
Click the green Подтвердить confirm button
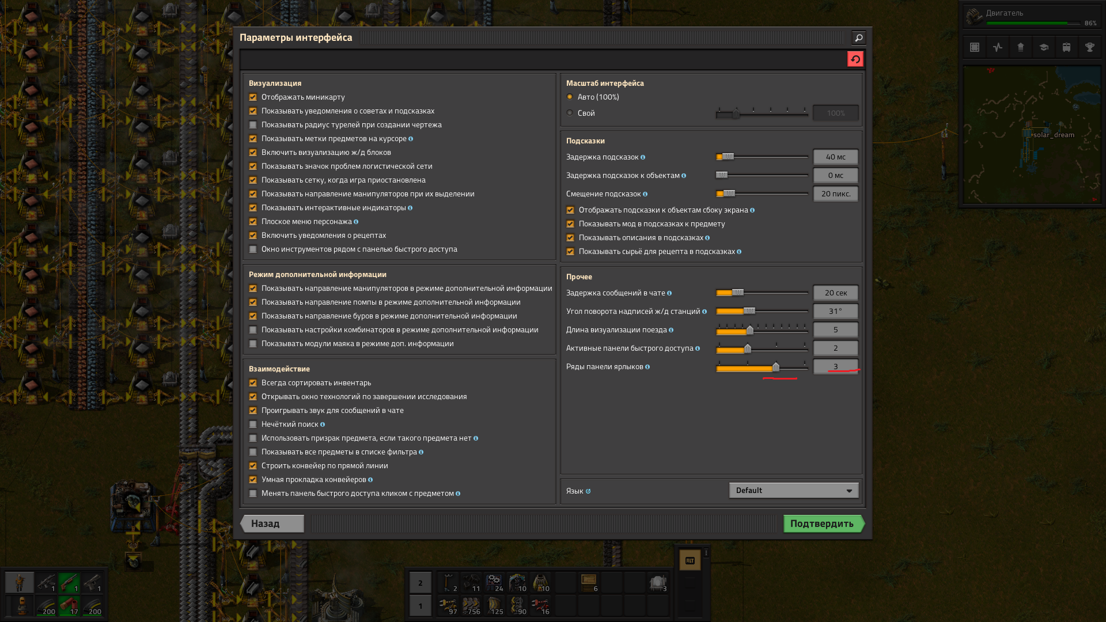[824, 524]
